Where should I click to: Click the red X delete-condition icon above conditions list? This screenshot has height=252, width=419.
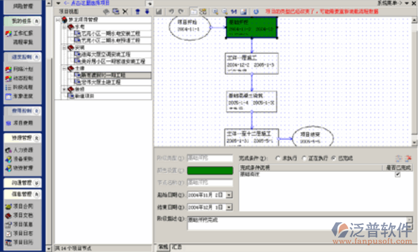tap(408, 158)
